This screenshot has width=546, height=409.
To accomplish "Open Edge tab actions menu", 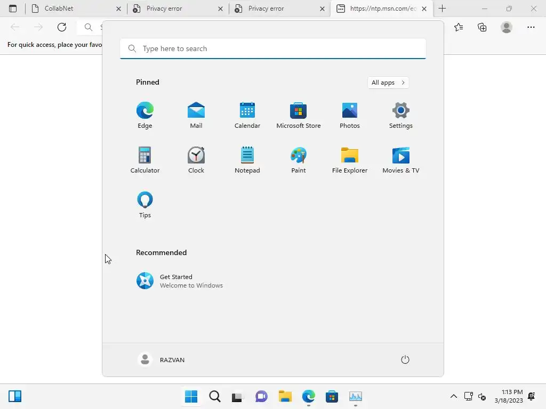I will [x=13, y=9].
